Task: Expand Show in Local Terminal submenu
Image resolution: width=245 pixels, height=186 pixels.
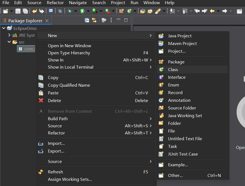Action: (96, 67)
